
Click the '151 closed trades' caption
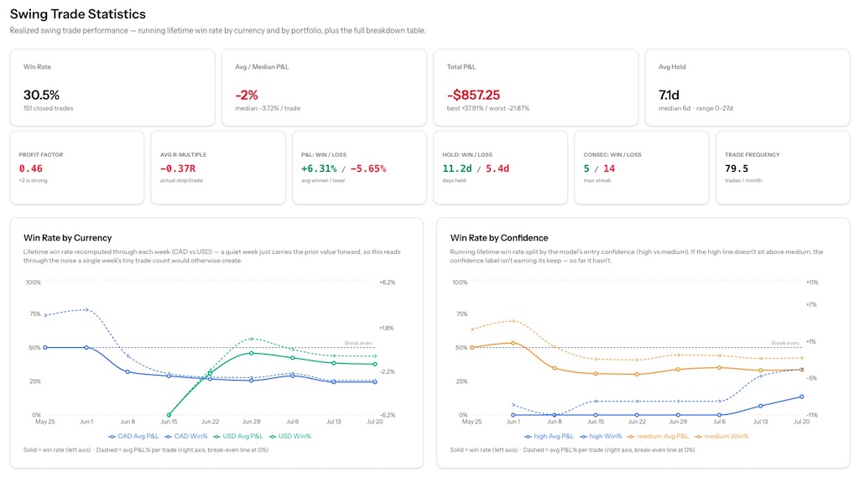[48, 108]
